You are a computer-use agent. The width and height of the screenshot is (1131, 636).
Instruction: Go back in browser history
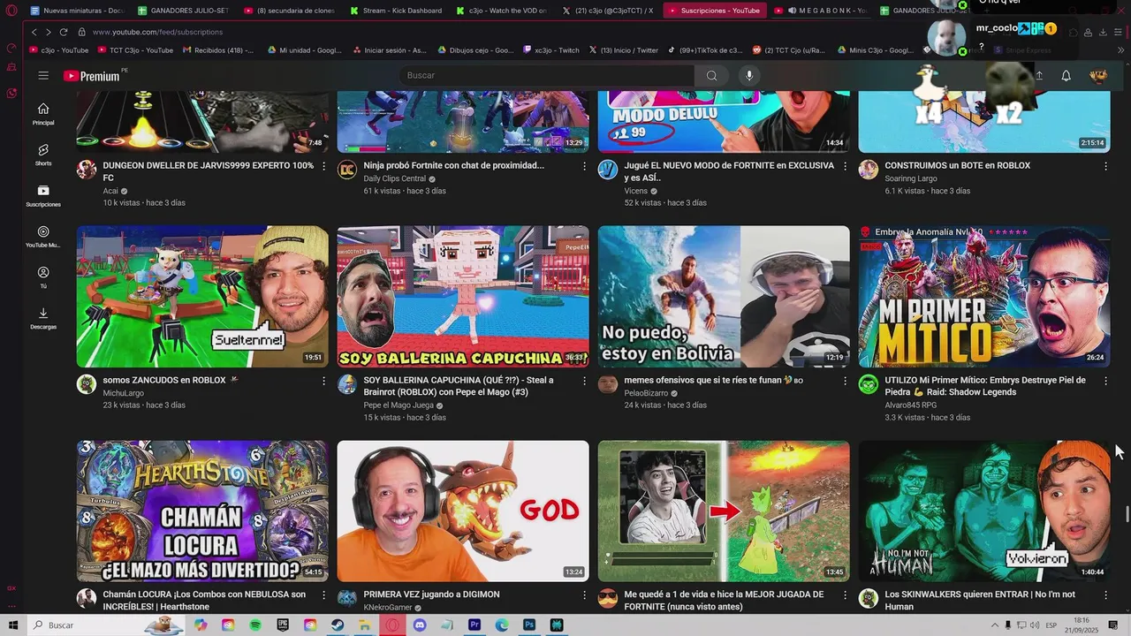34,32
